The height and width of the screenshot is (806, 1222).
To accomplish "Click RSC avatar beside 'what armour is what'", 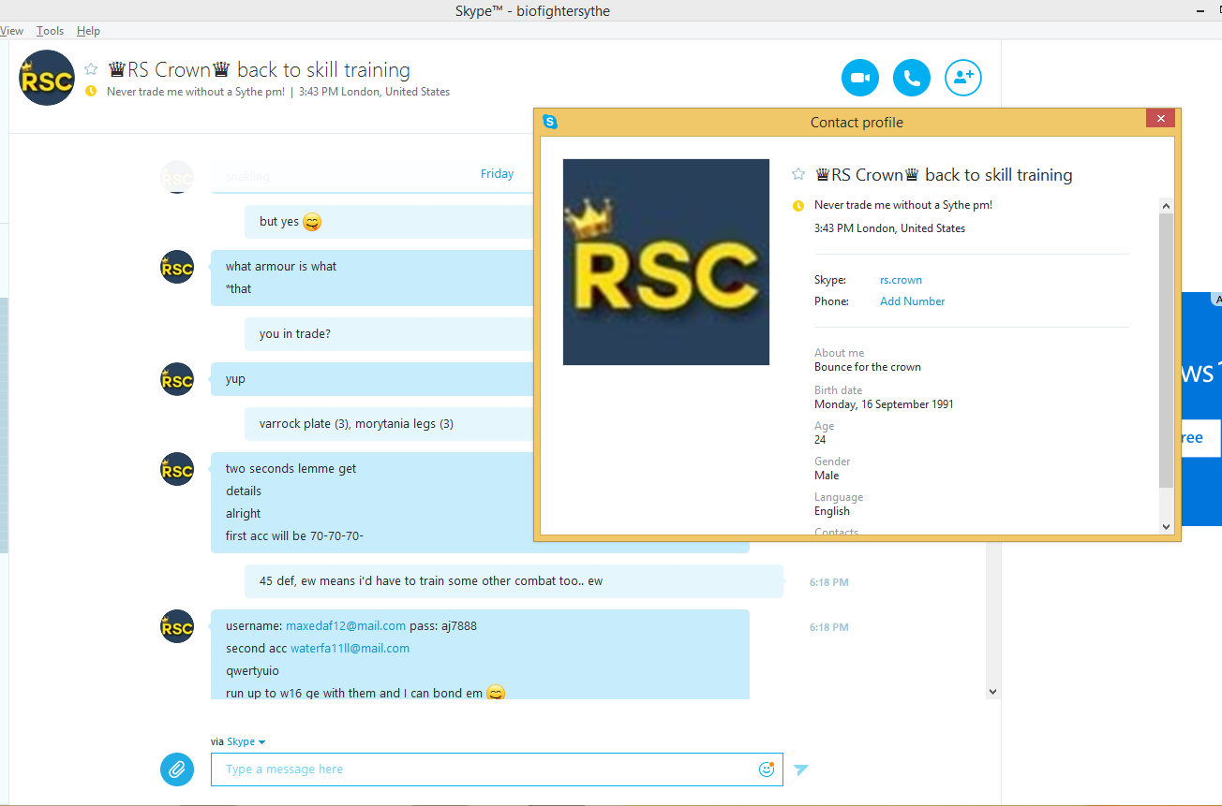I will [177, 268].
